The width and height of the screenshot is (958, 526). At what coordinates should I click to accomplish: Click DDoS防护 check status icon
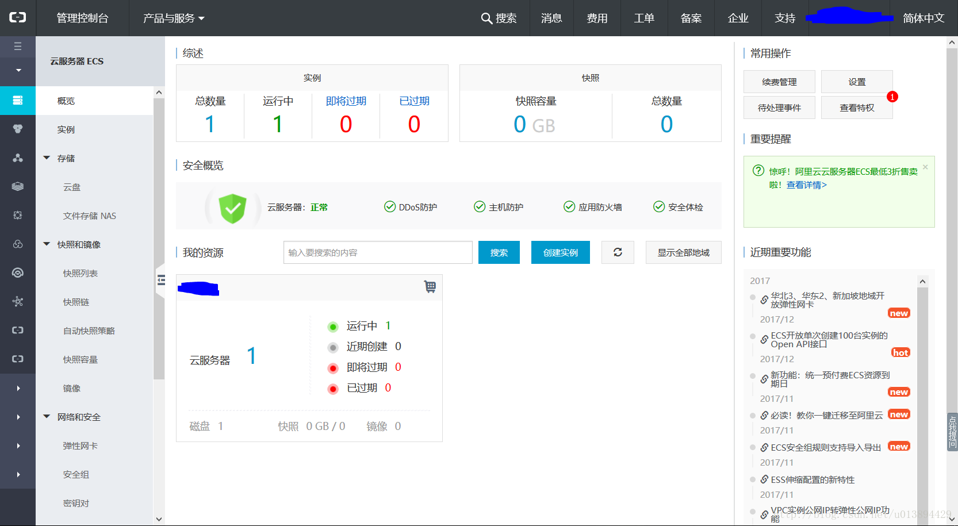coord(389,206)
